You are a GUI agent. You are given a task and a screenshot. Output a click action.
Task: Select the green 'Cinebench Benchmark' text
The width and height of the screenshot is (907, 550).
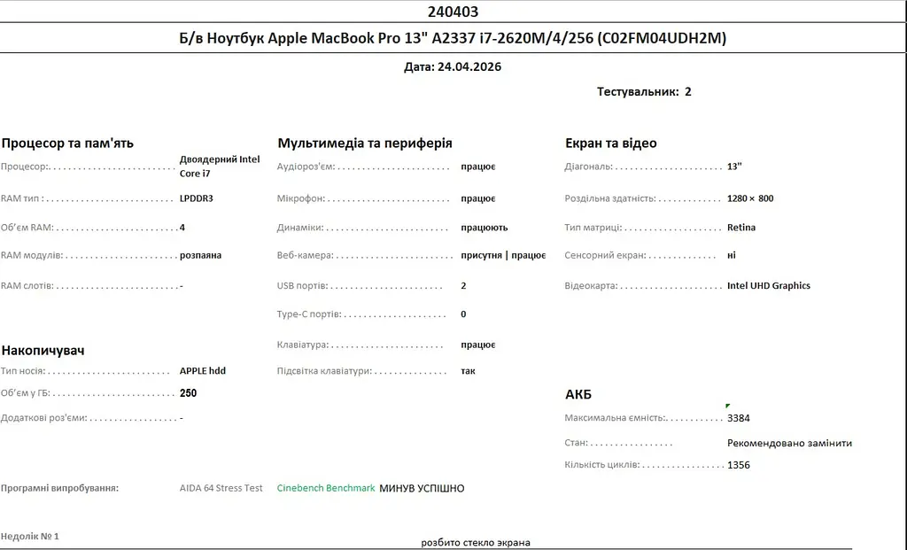coord(326,488)
